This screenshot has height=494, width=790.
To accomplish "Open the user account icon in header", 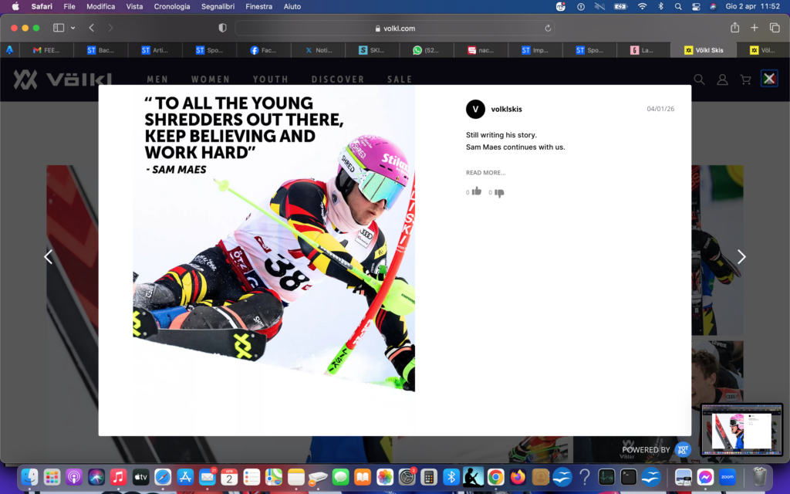I will coord(722,80).
